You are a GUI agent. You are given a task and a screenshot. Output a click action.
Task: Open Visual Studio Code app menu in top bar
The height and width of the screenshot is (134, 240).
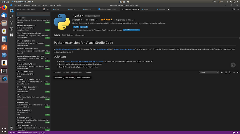coord(23,2)
